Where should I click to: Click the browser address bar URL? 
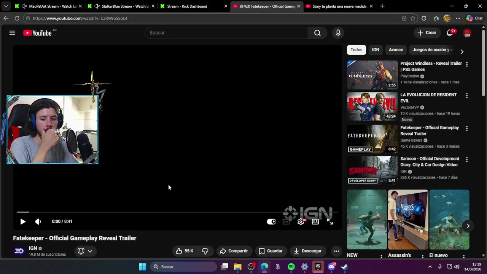click(x=80, y=18)
